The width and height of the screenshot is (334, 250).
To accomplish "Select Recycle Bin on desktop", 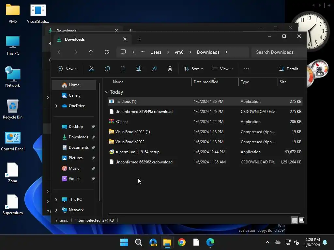I will [13, 109].
